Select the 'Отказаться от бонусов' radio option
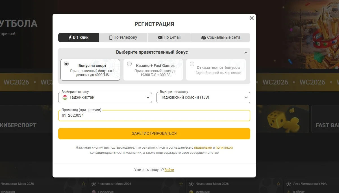This screenshot has width=339, height=193. (192, 64)
